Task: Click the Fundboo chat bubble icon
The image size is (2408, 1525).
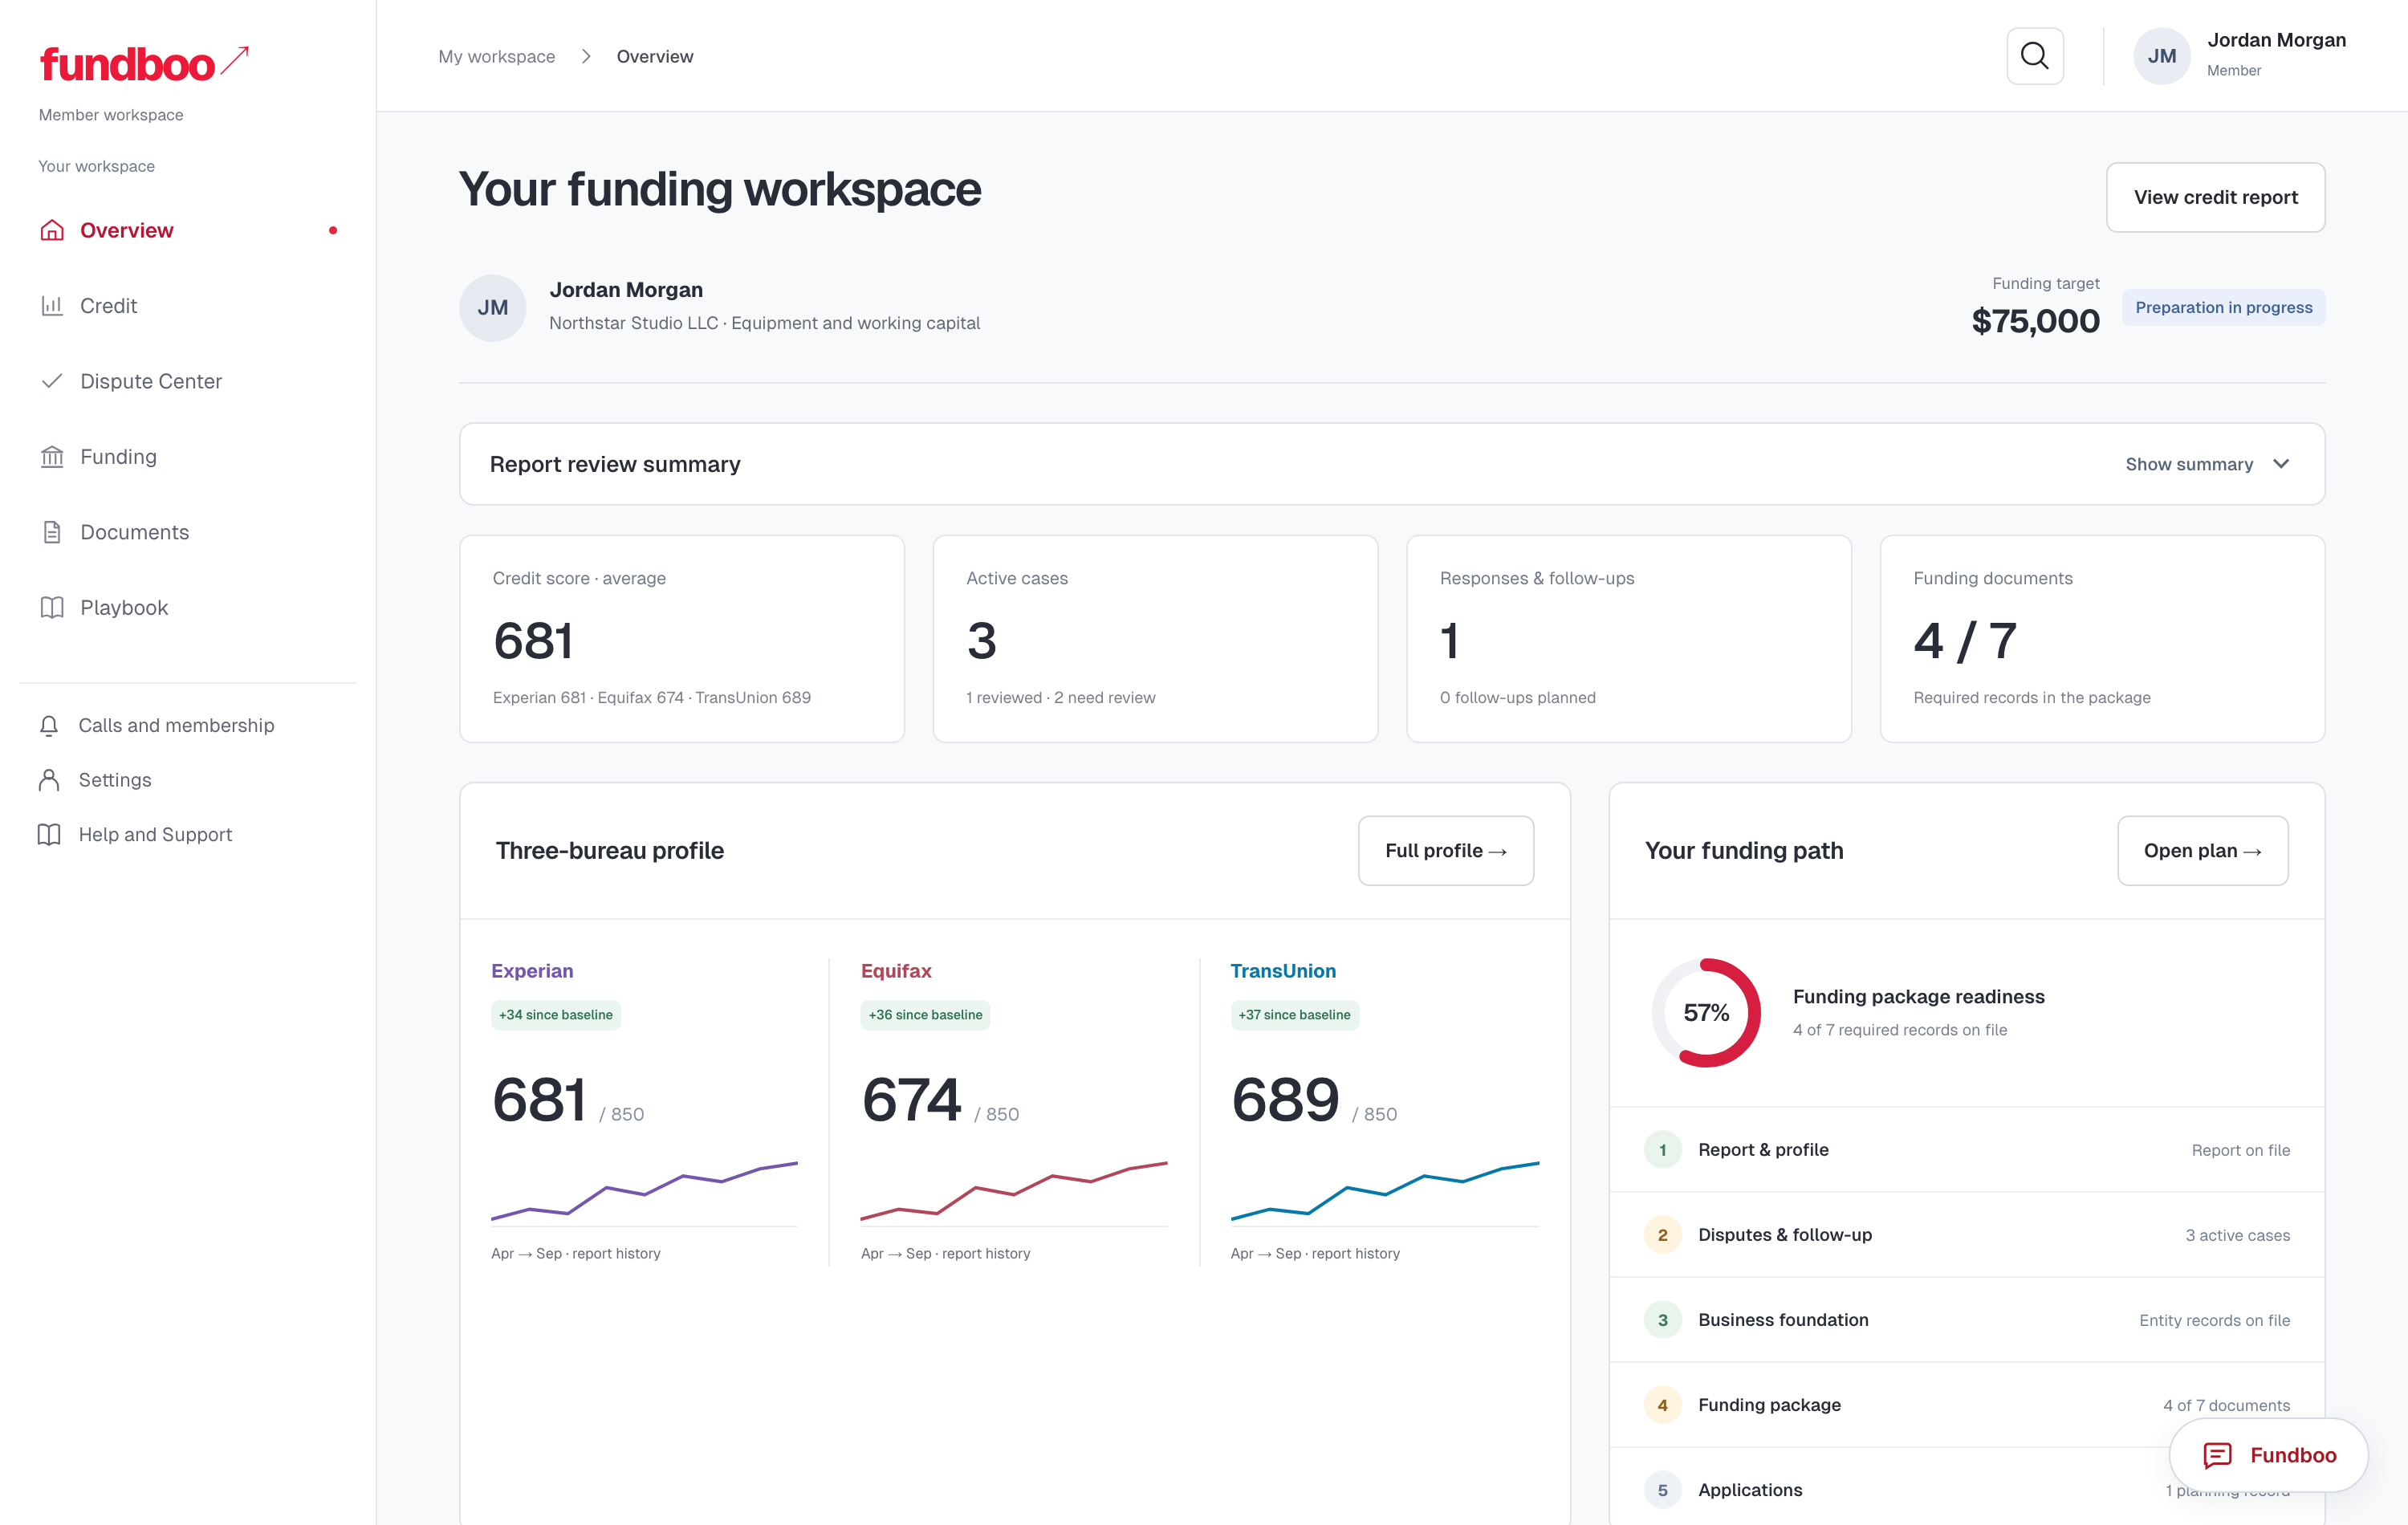Action: coord(2217,1455)
